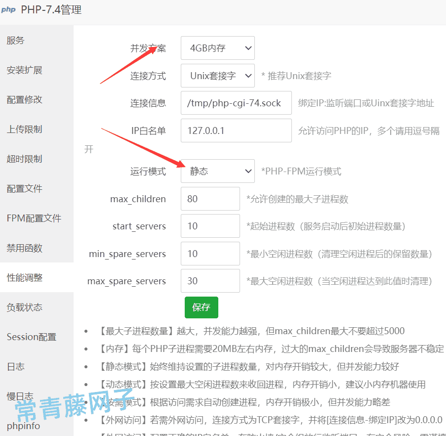Click the IP白名单 whitelist input field
This screenshot has width=446, height=436.
(236, 131)
